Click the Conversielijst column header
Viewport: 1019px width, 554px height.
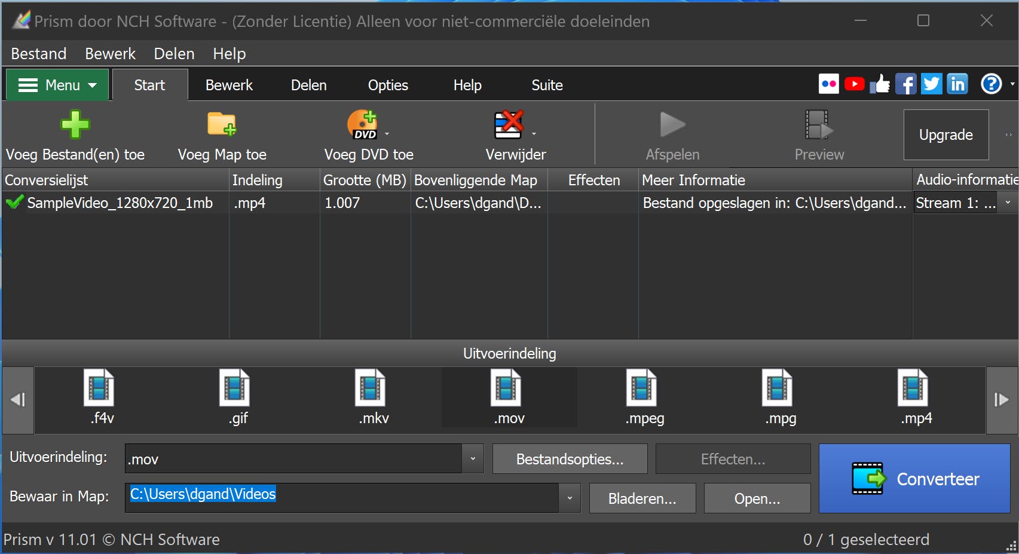[x=115, y=180]
